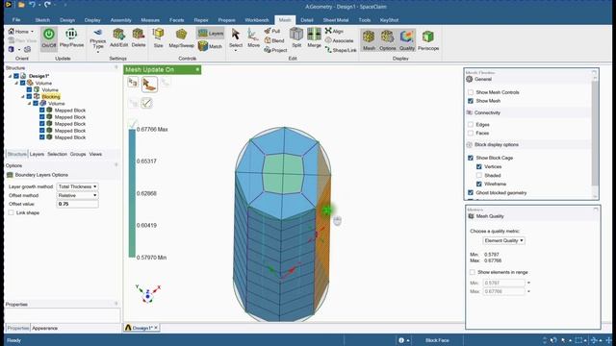Viewport: 616px width, 346px height.
Task: Click the Pull edit tool
Action: (x=272, y=31)
